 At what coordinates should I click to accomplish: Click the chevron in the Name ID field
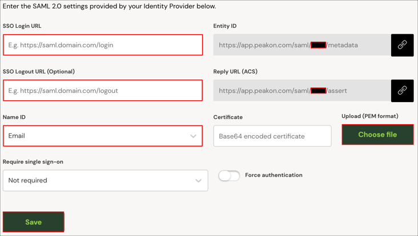pyautogui.click(x=193, y=136)
